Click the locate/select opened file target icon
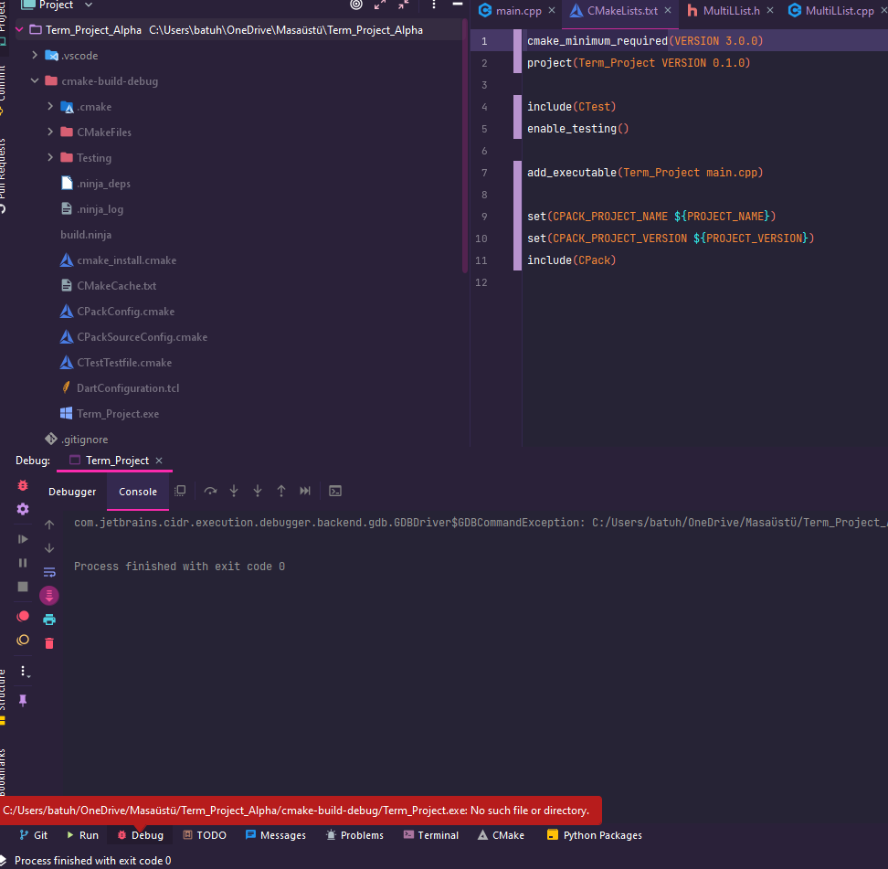The width and height of the screenshot is (888, 869). (x=355, y=5)
